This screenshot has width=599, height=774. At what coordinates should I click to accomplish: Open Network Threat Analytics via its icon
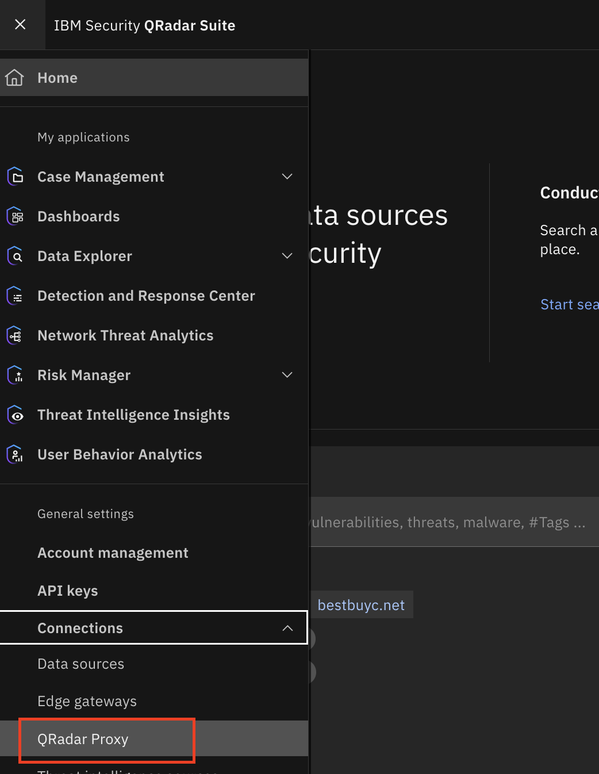(14, 335)
